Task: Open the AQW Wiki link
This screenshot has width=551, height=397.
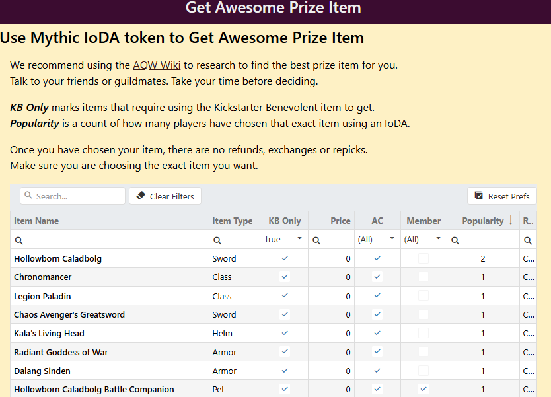Action: coord(157,65)
